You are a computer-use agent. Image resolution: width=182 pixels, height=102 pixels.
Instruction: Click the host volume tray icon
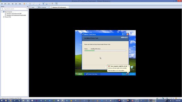pyautogui.click(x=171, y=101)
